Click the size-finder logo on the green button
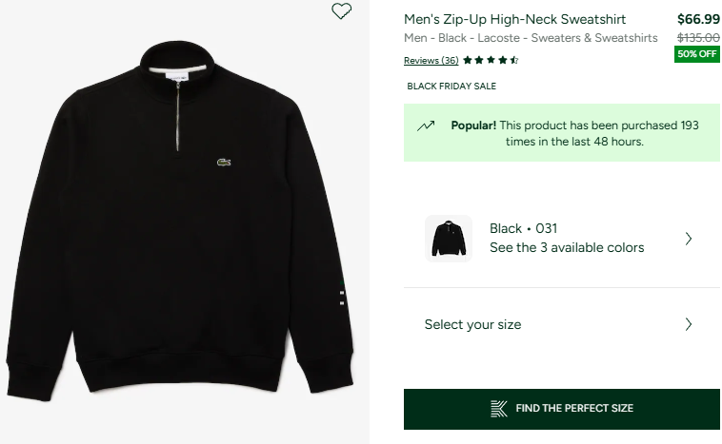722x444 pixels. [x=499, y=408]
